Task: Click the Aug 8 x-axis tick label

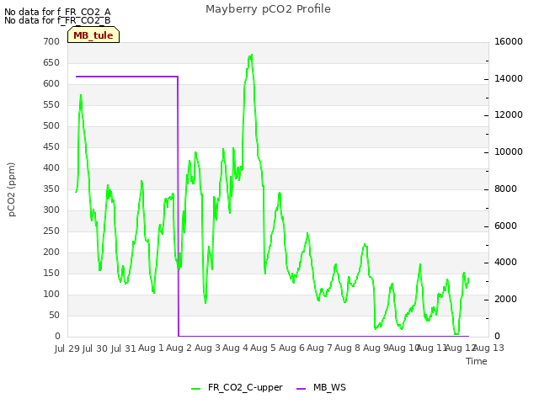Action: [x=347, y=348]
